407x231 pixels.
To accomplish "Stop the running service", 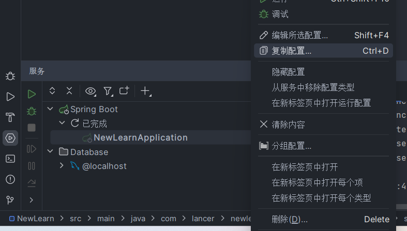I will coord(32,128).
